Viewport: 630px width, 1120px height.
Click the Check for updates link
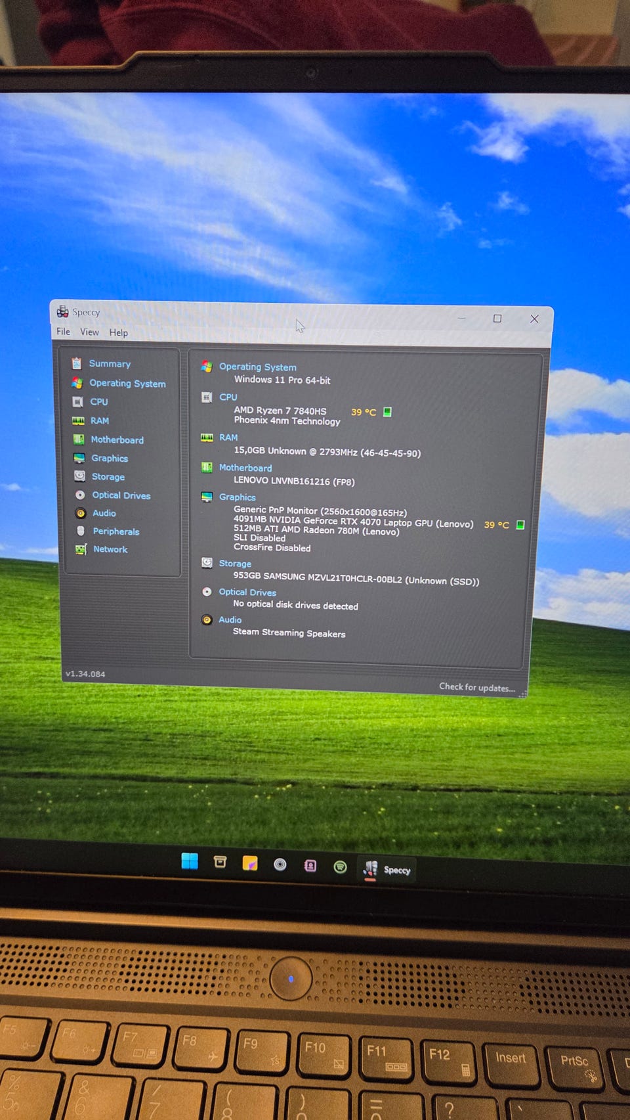point(477,687)
